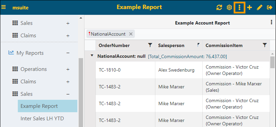Open filter on OrderNumber column
276x127 pixels.
(x=150, y=45)
